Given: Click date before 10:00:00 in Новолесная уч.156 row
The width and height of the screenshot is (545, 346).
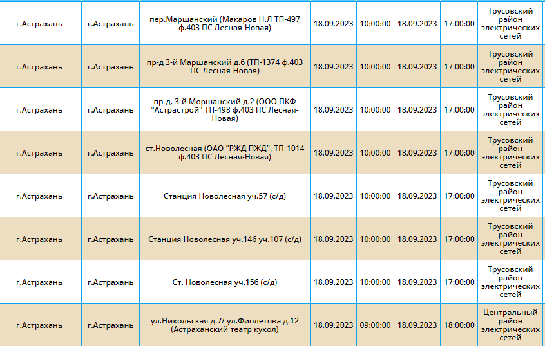Looking at the screenshot, I should click(333, 282).
